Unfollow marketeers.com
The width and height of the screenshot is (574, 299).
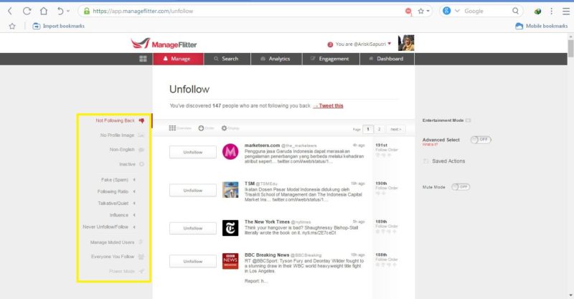(x=193, y=152)
